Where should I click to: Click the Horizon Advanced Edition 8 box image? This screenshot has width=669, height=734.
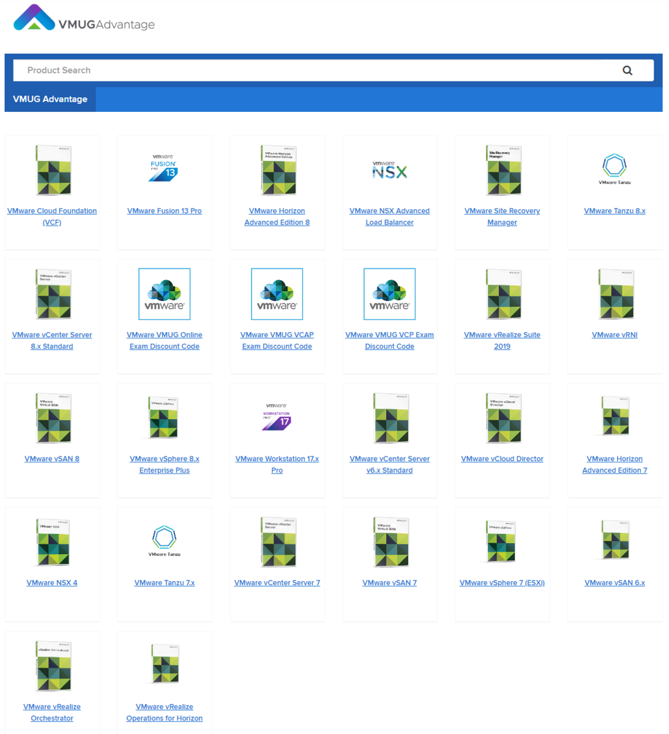click(x=278, y=171)
